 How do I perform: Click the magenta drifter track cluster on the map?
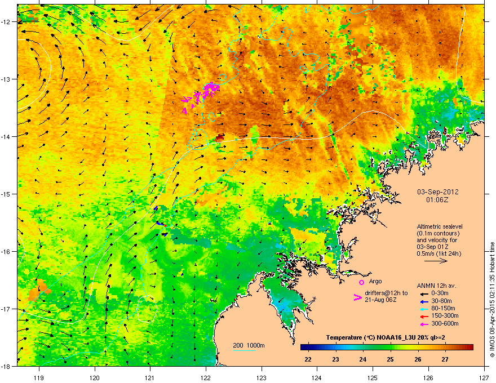click(200, 96)
